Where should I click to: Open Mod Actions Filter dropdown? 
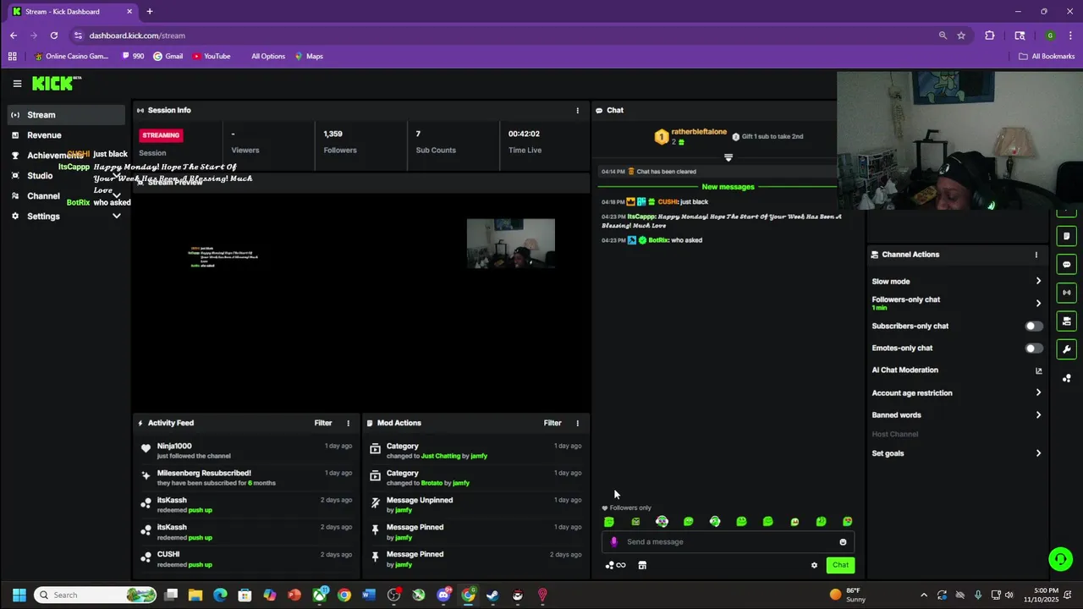(552, 423)
